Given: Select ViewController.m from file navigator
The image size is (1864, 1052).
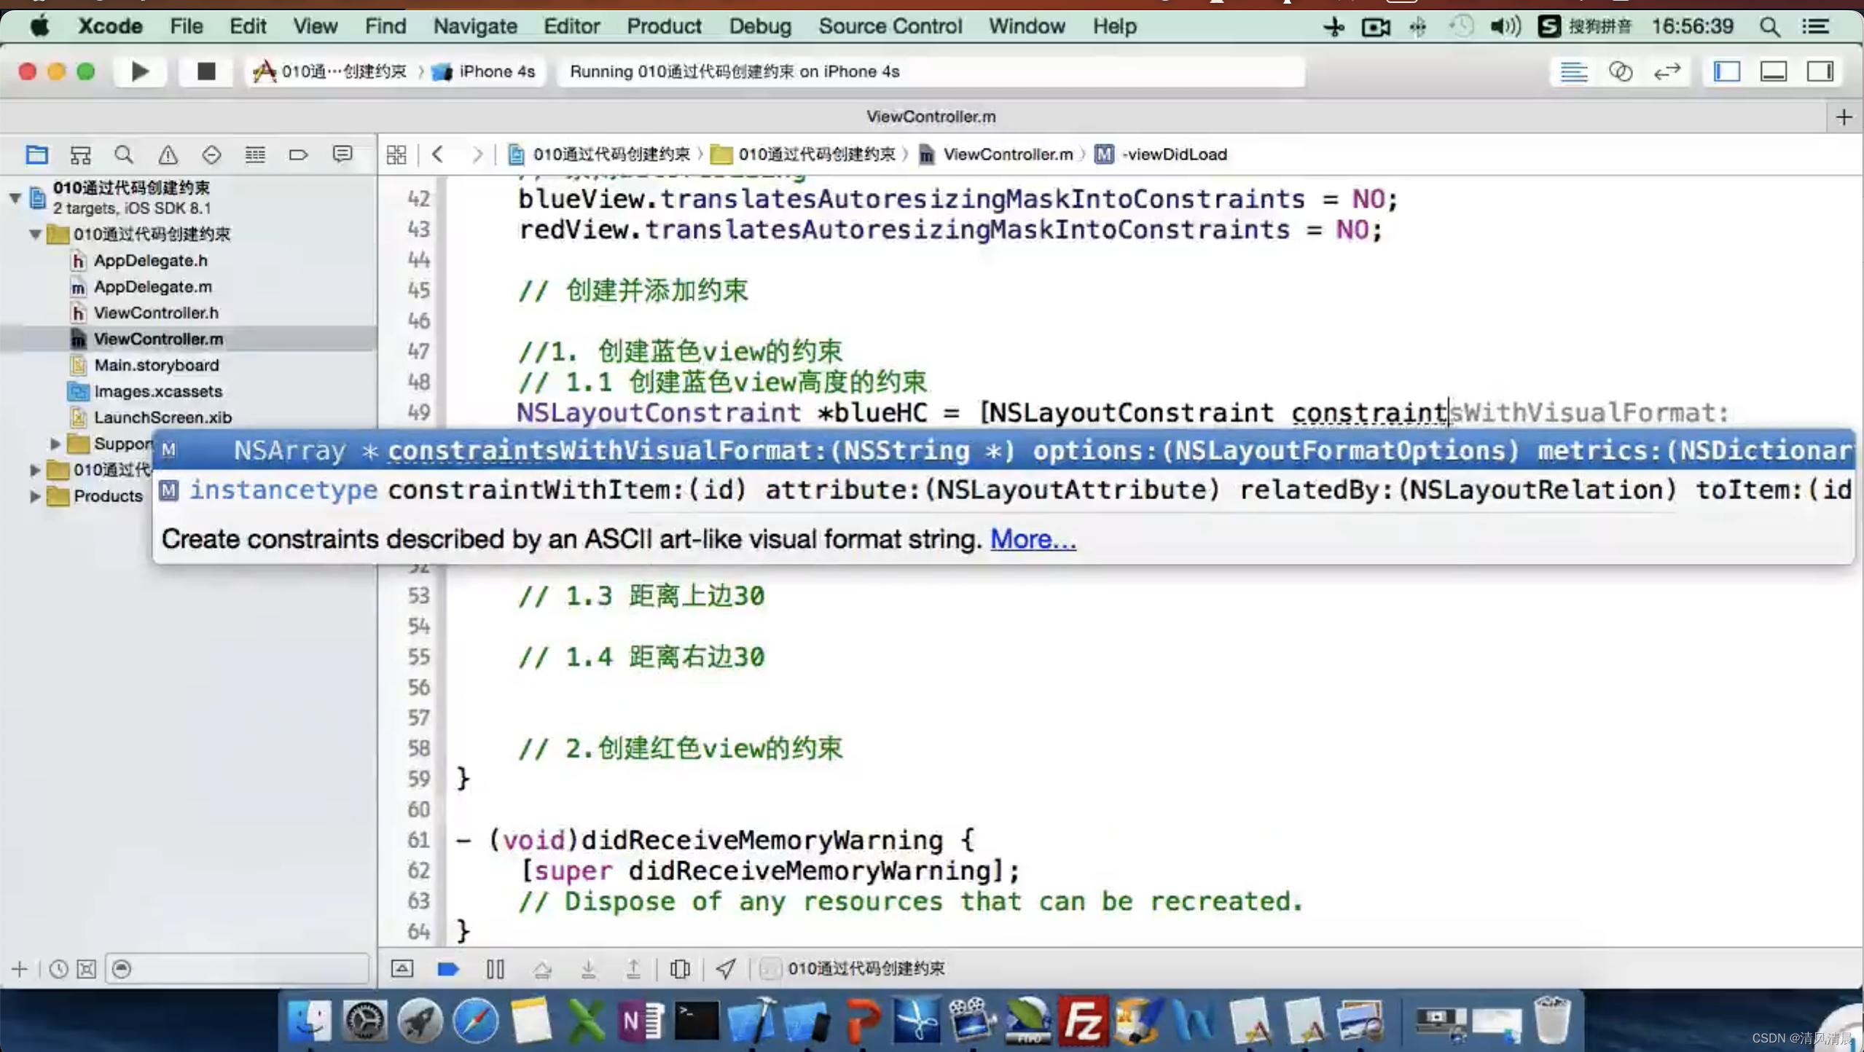Looking at the screenshot, I should tap(157, 338).
